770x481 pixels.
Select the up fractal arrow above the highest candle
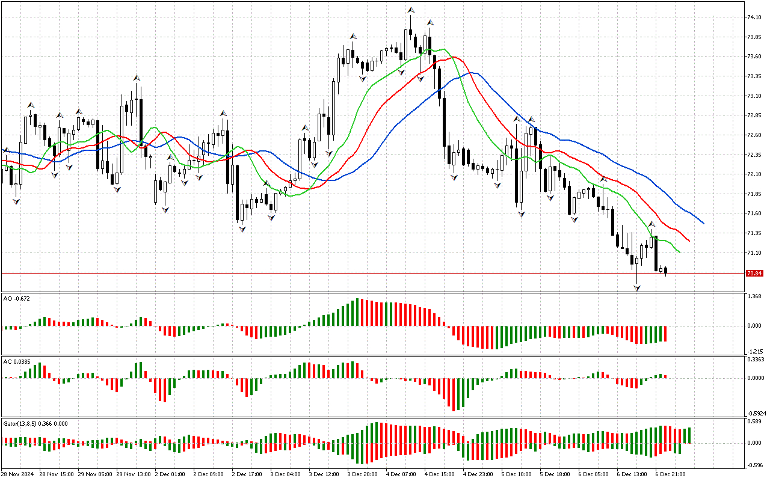(411, 10)
